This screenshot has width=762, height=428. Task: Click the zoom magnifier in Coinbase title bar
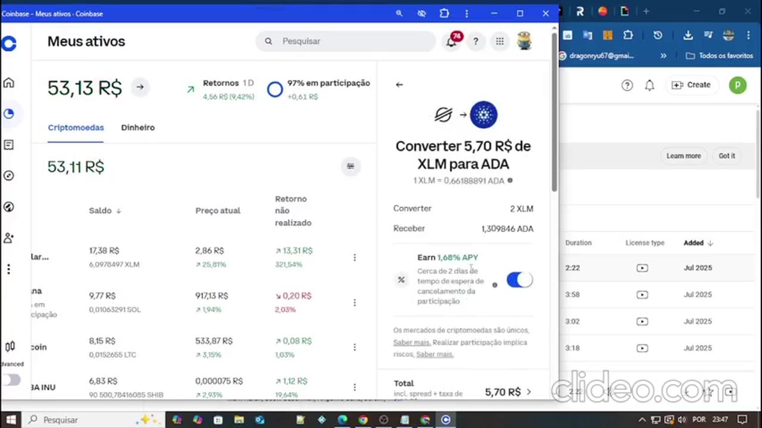[x=399, y=13]
